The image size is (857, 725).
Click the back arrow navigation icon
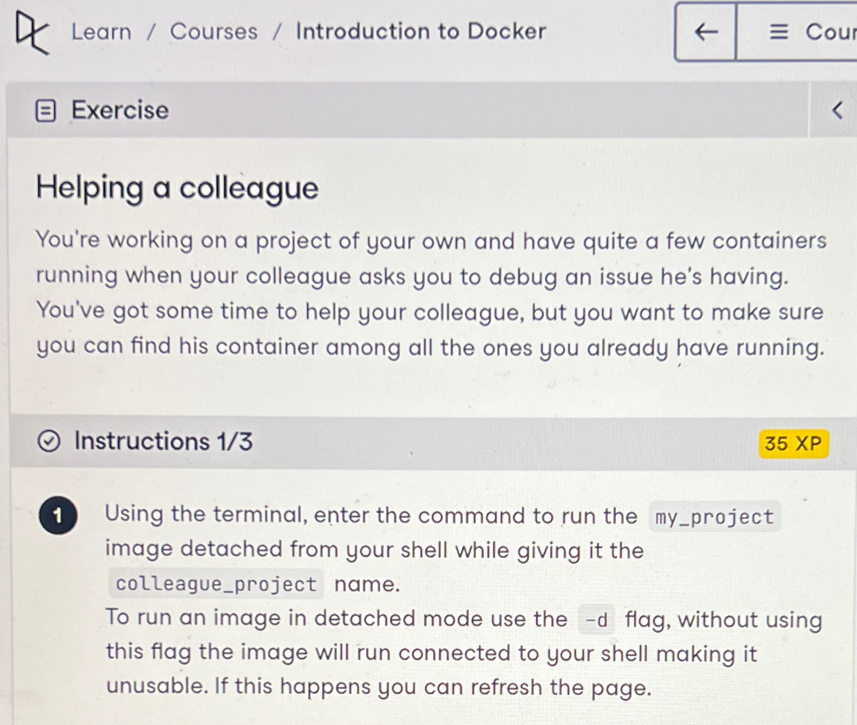pyautogui.click(x=706, y=32)
